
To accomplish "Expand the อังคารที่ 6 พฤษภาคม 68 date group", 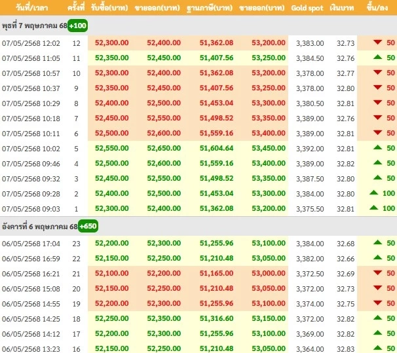I will [x=39, y=226].
